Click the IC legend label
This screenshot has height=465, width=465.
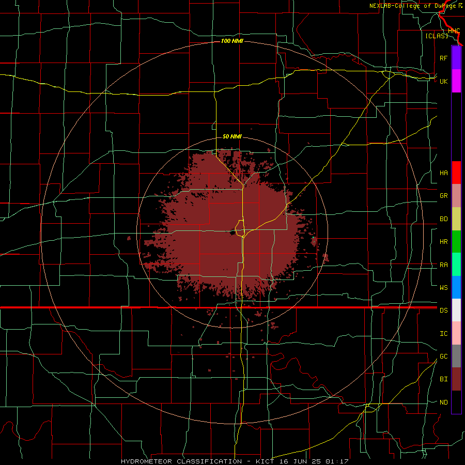(x=443, y=334)
